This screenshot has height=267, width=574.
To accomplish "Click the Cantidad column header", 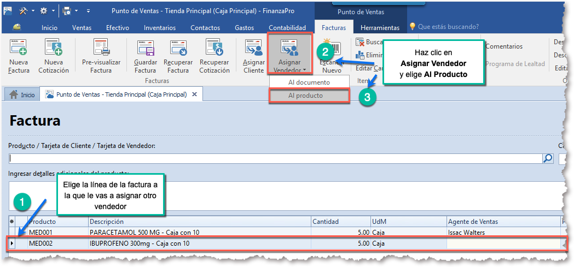I will (x=340, y=221).
